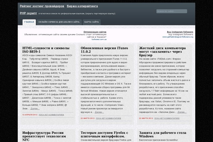Click Далее in the HTML-сущности post
This screenshot has height=142, width=213.
click(35, 108)
